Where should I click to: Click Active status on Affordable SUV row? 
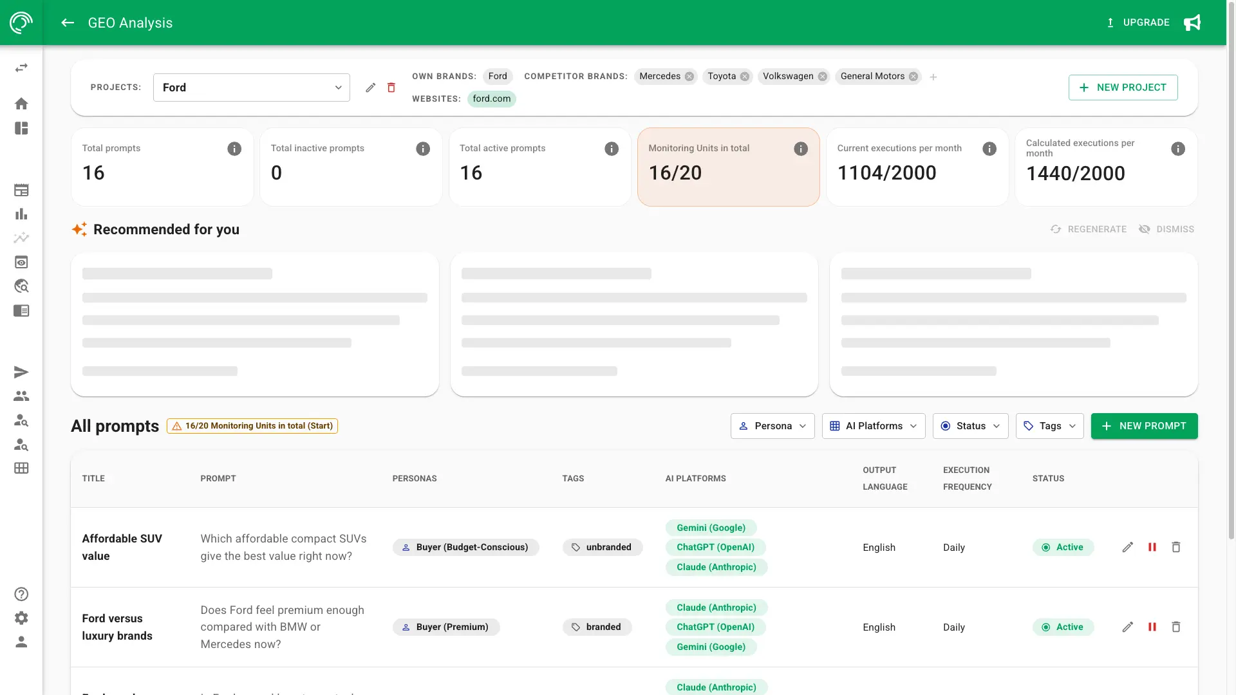(1063, 547)
